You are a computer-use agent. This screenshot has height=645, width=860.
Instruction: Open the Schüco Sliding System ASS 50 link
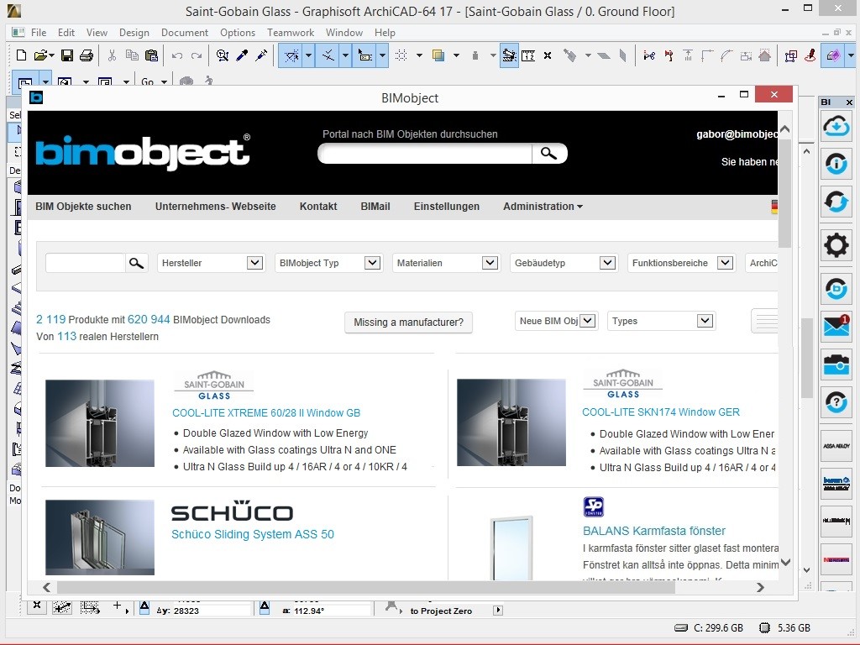(252, 534)
